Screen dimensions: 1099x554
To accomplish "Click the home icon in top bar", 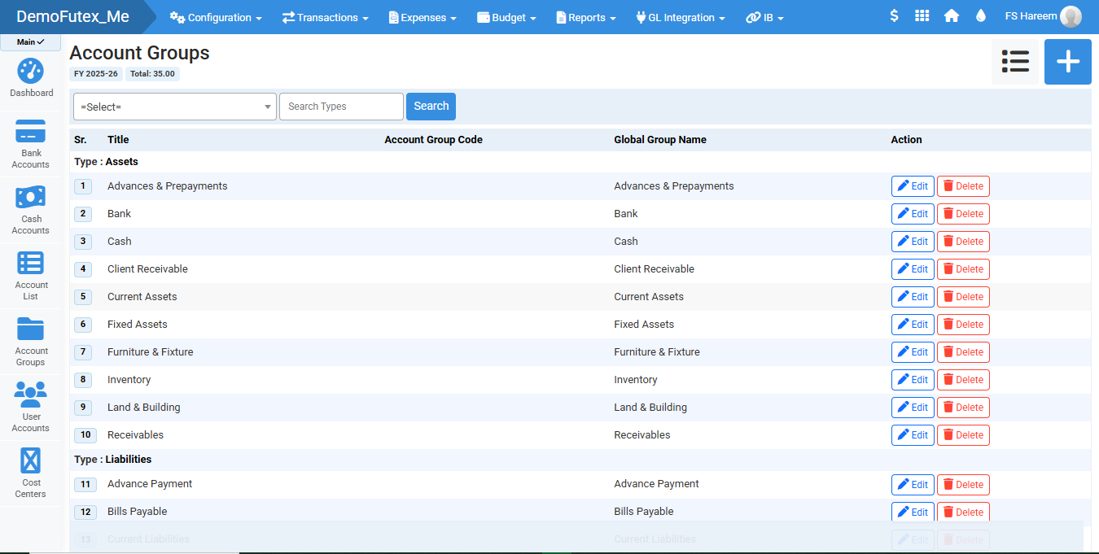I will pyautogui.click(x=951, y=16).
